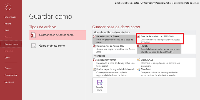Select Guardar objeto como file type
This screenshot has width=200, height=100.
pos(58,46)
